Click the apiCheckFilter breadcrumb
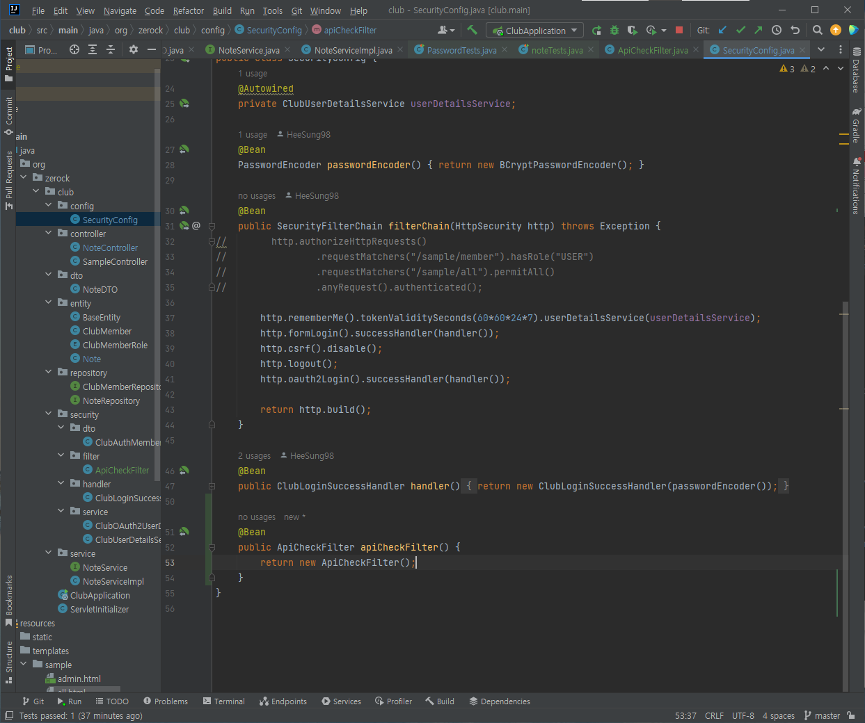 click(x=344, y=30)
